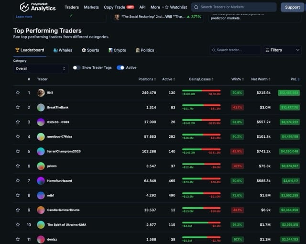Sort table by Win% column
306x244 pixels.
click(x=238, y=79)
